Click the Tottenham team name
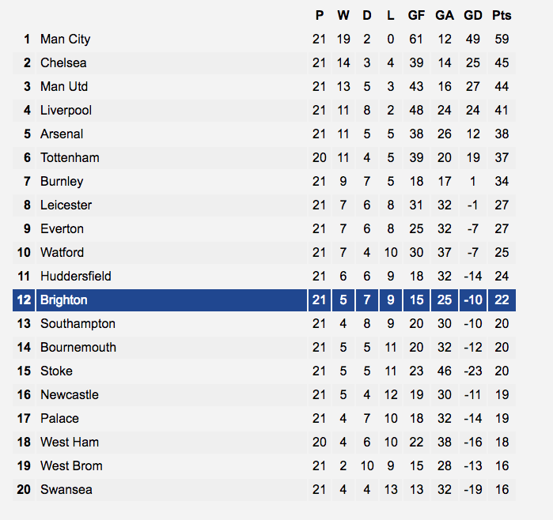 tap(70, 157)
